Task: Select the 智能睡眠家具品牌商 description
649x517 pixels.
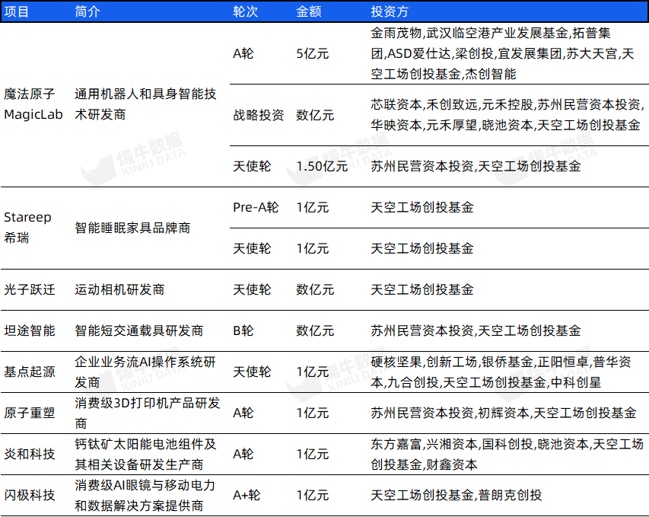Action: (132, 228)
